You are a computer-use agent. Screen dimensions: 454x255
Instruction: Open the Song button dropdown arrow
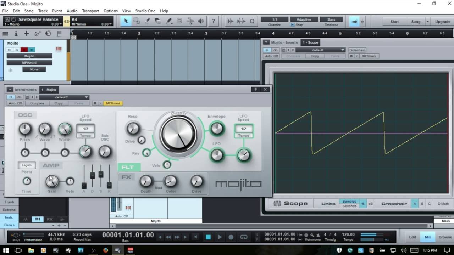[x=427, y=21]
